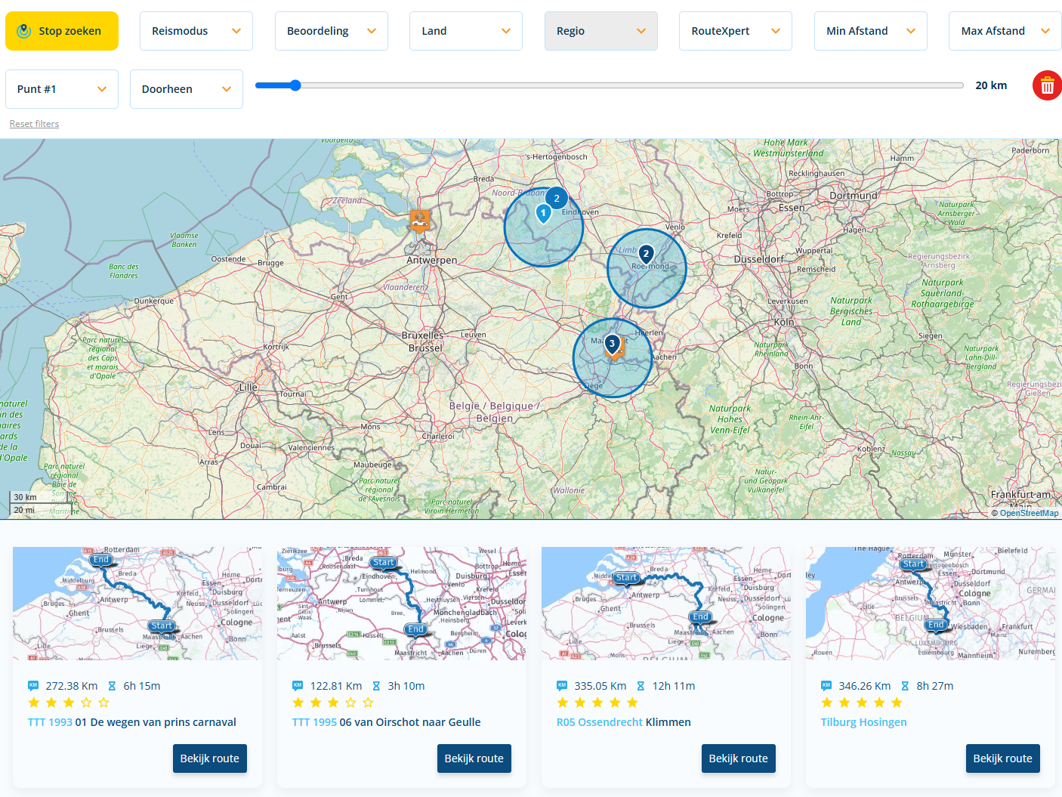
Task: Click the KM icon beside 272.38 Km
Action: pos(33,686)
